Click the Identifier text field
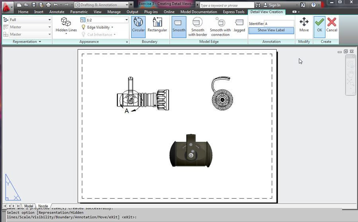358x222 pixels. [x=278, y=24]
